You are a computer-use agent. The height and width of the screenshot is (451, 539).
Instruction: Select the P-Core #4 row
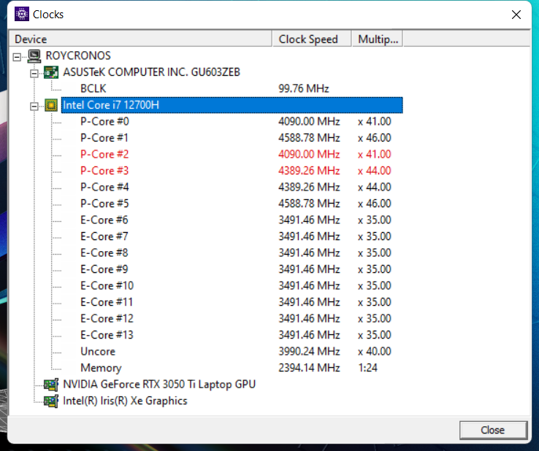tap(104, 188)
